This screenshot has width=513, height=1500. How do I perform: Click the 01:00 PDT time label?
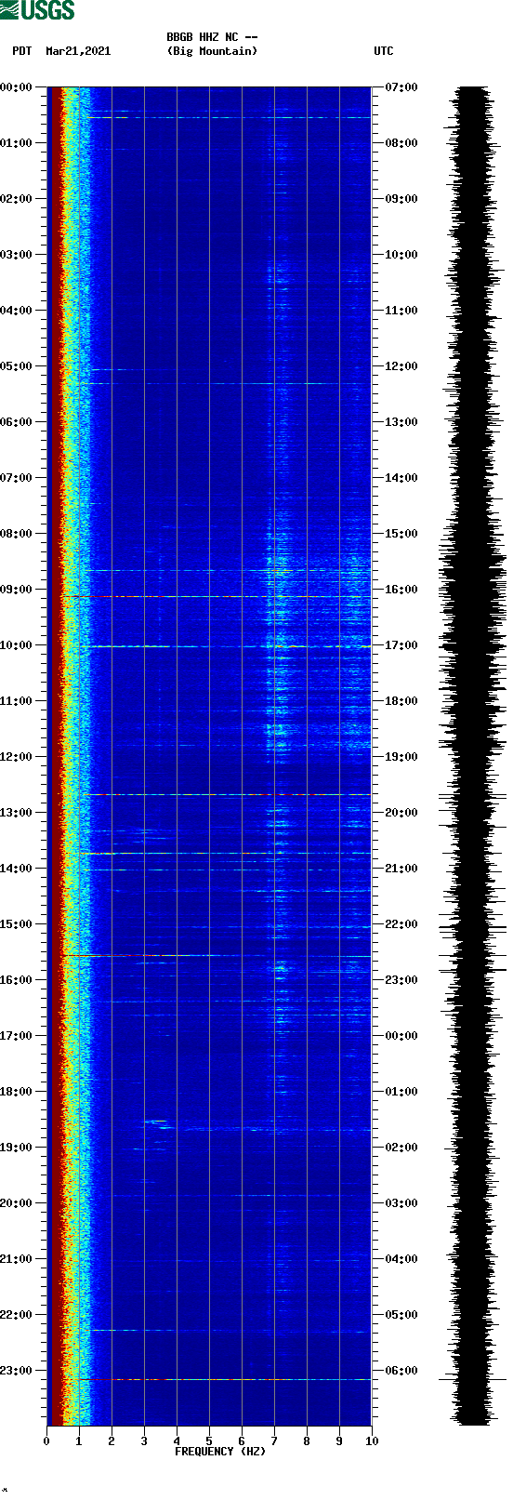(x=17, y=143)
